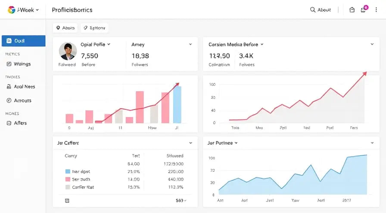Open the Jor Putinee dropdown
The image size is (386, 213).
coord(222,143)
